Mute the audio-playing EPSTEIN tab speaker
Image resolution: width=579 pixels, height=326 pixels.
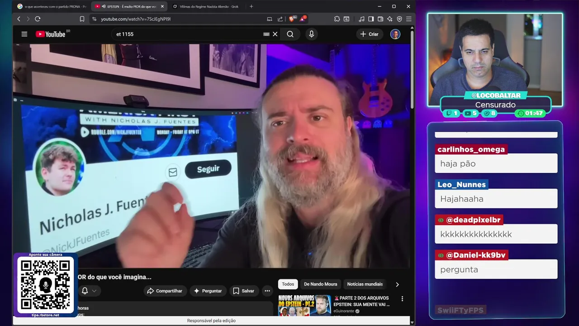coord(104,6)
